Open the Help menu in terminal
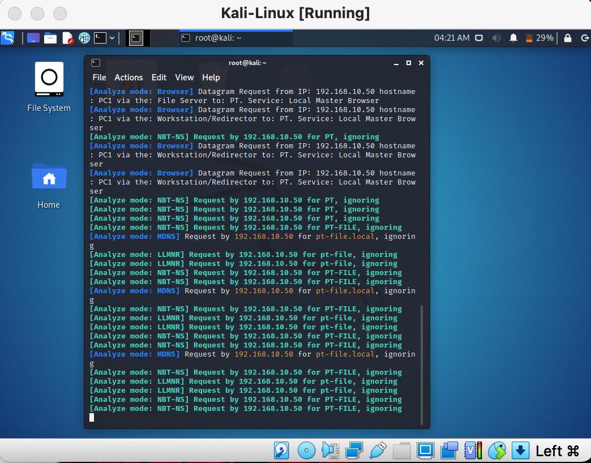The width and height of the screenshot is (591, 463). tap(211, 77)
